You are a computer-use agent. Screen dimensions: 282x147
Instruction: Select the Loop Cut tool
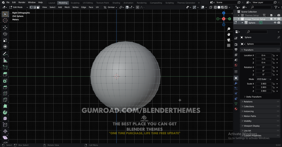click(x=5, y=93)
